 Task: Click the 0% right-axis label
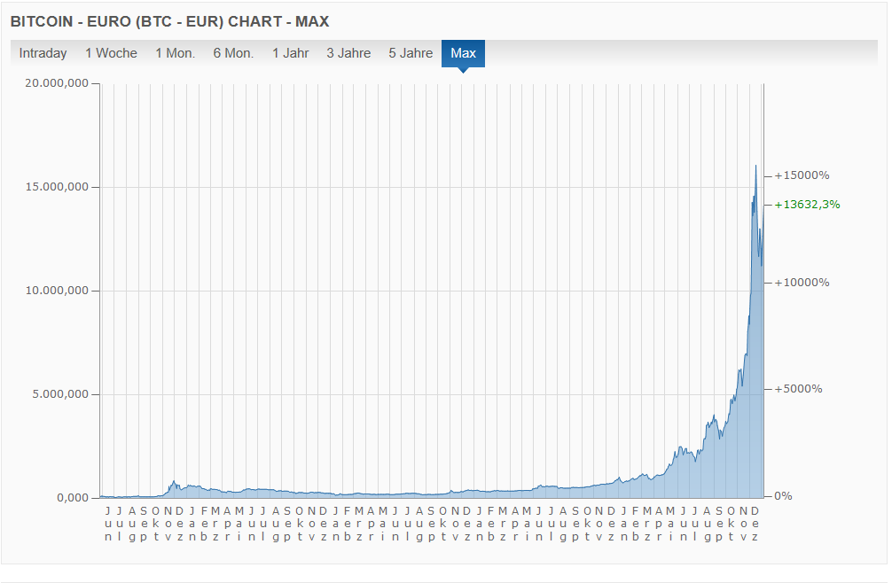pos(783,496)
